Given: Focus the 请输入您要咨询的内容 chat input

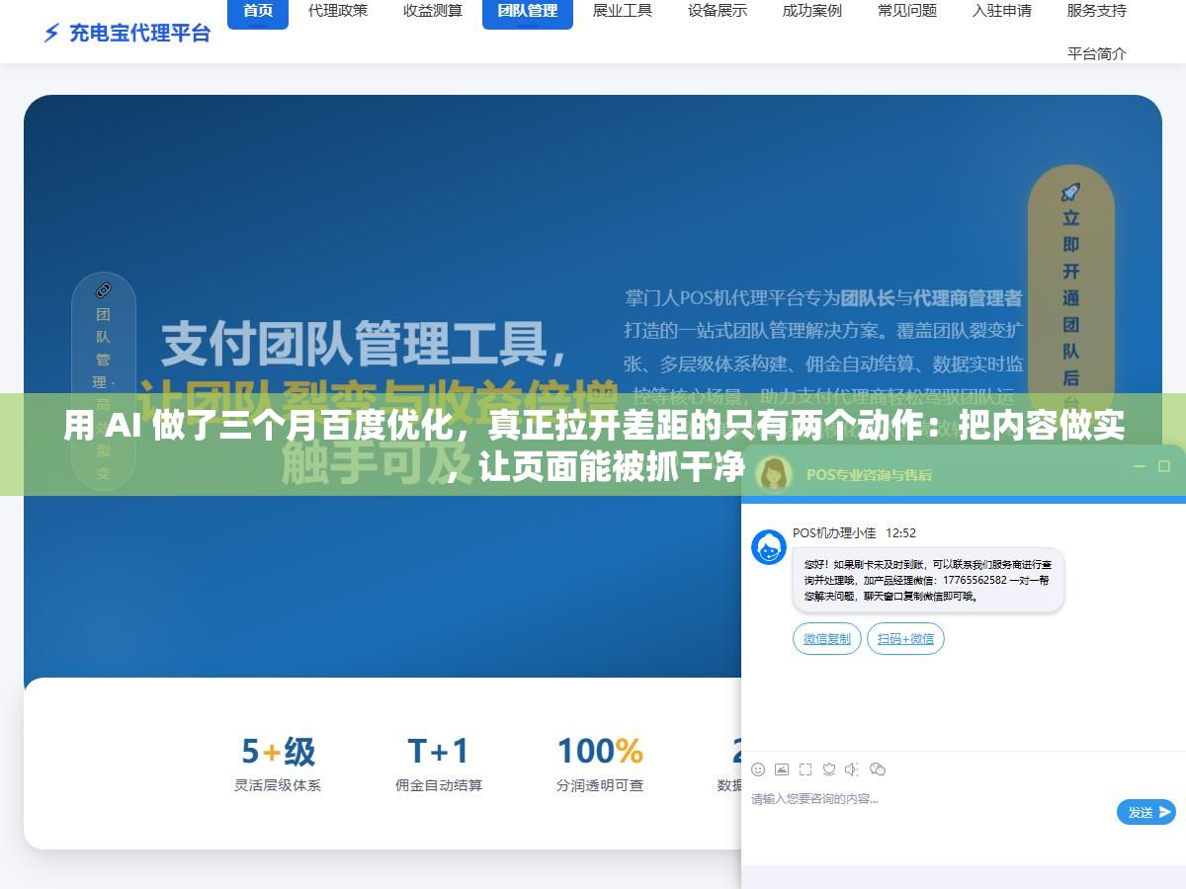Looking at the screenshot, I should [x=929, y=799].
